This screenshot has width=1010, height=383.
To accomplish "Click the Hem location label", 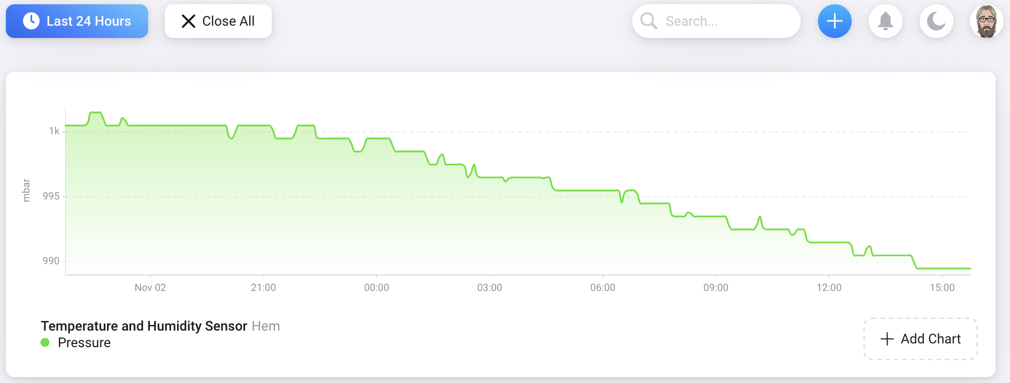I will point(266,326).
